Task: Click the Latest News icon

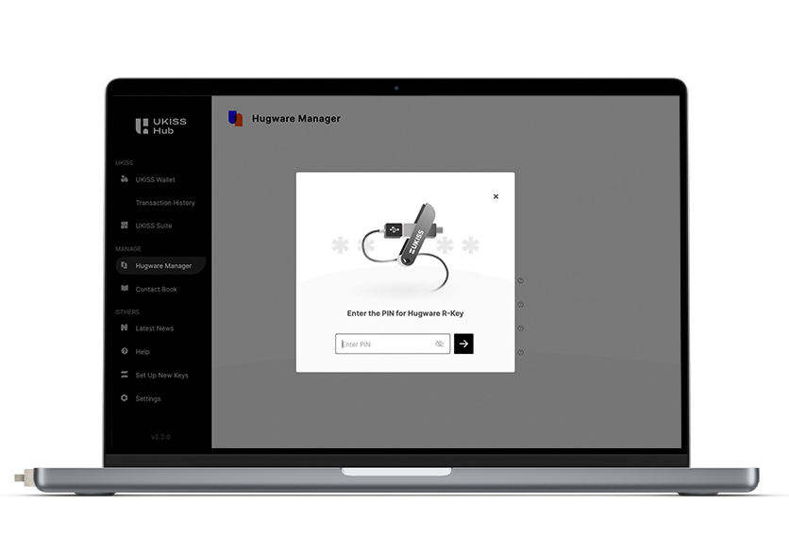Action: point(125,327)
